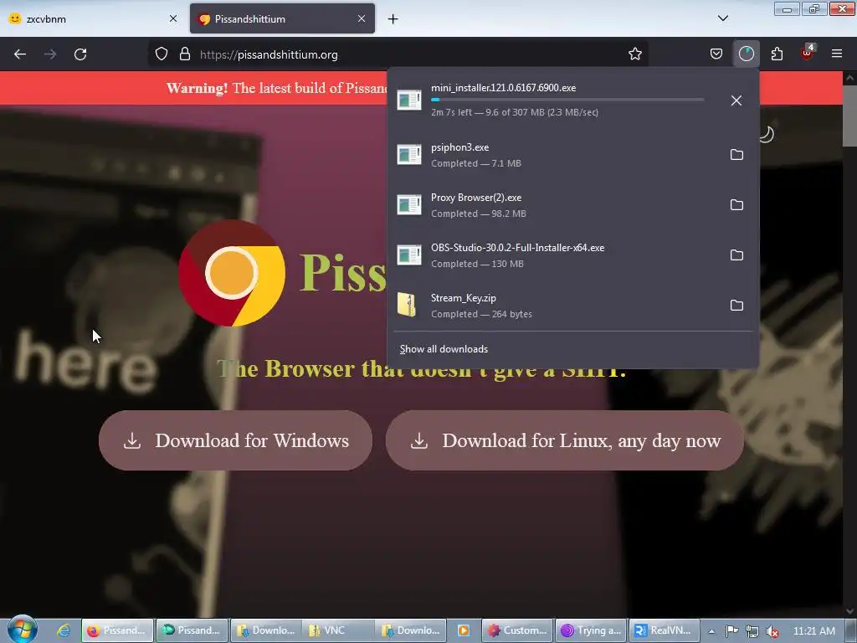This screenshot has width=857, height=643.
Task: Open the uBlock Origin extension icon
Action: 808,53
